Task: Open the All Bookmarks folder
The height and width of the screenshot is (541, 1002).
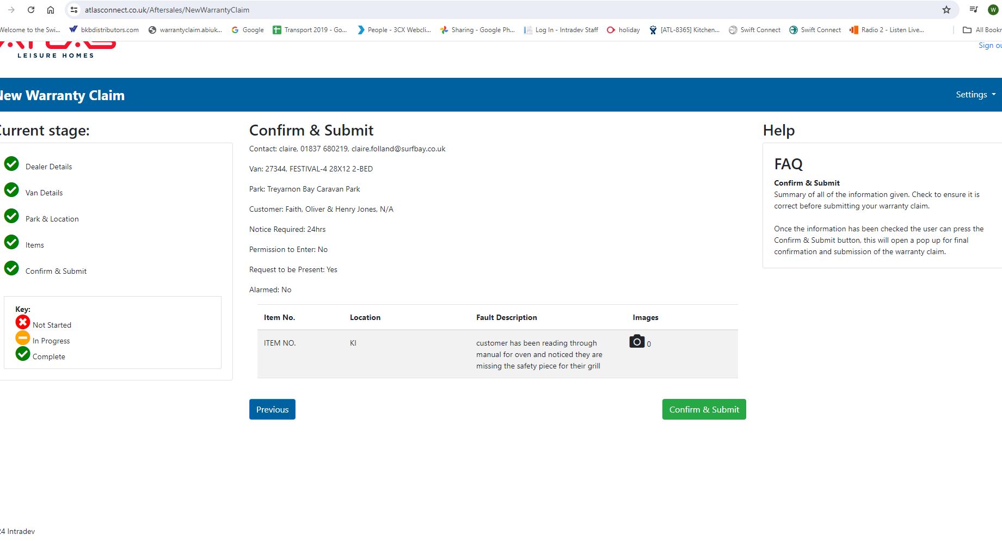Action: [982, 30]
